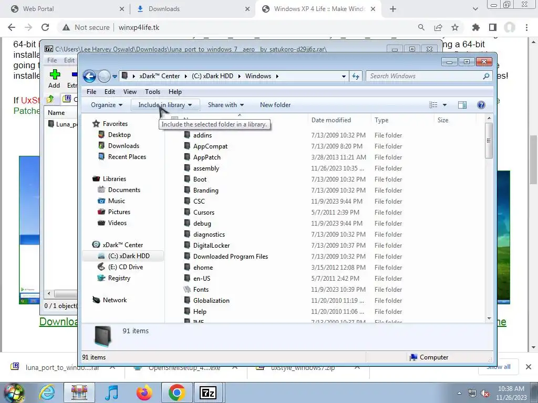Image resolution: width=538 pixels, height=403 pixels.
Task: Toggle the preview pane button
Action: [462, 105]
